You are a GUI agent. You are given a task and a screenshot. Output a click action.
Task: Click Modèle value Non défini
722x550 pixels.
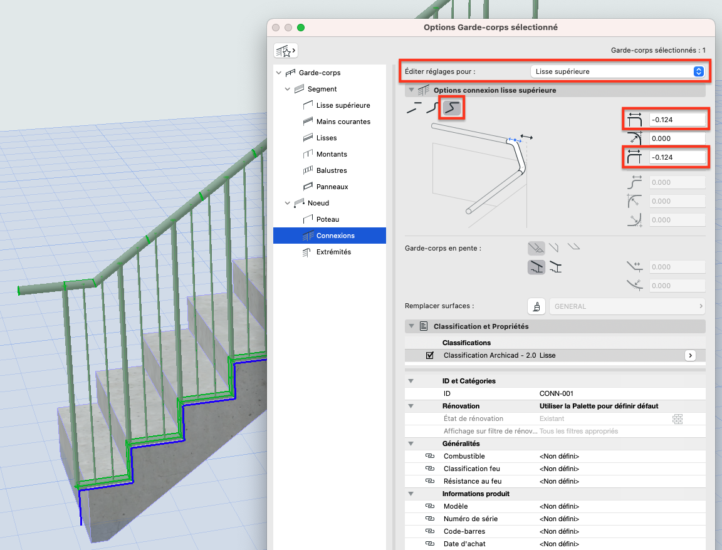(x=559, y=506)
